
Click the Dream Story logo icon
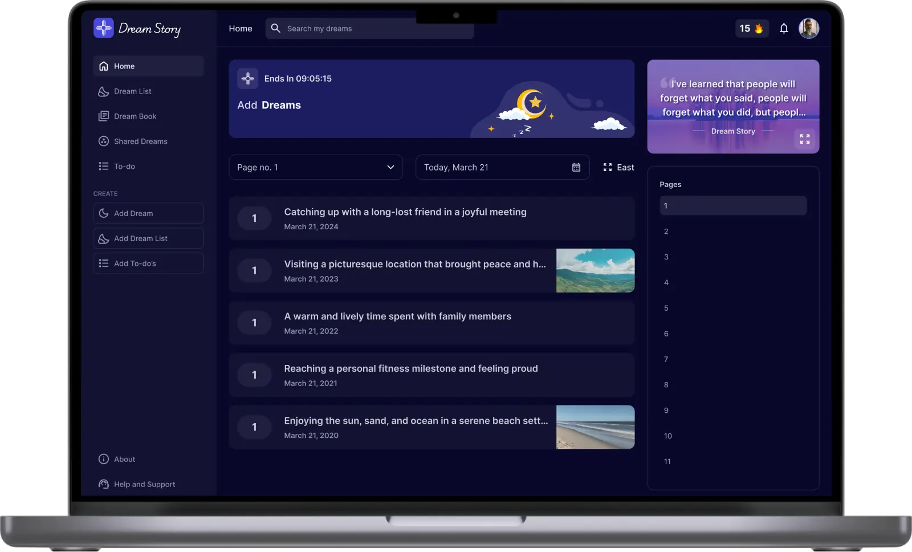(104, 27)
